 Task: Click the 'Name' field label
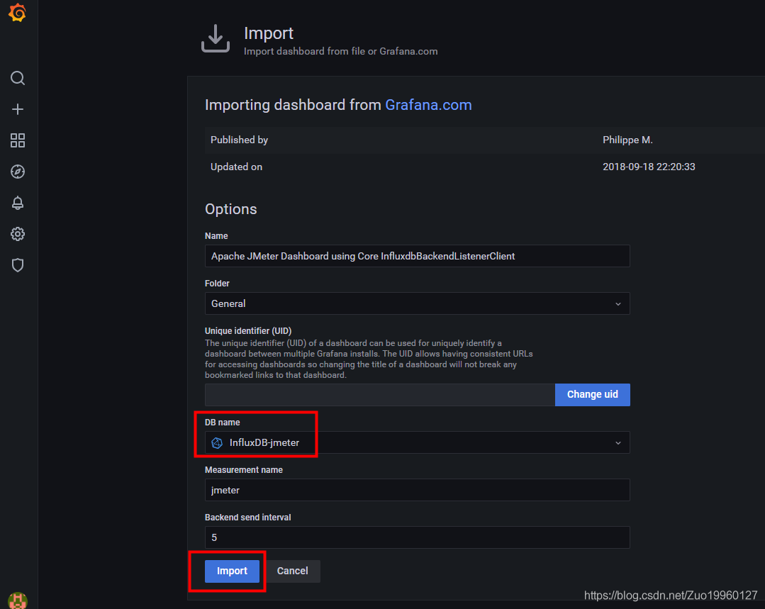[216, 236]
